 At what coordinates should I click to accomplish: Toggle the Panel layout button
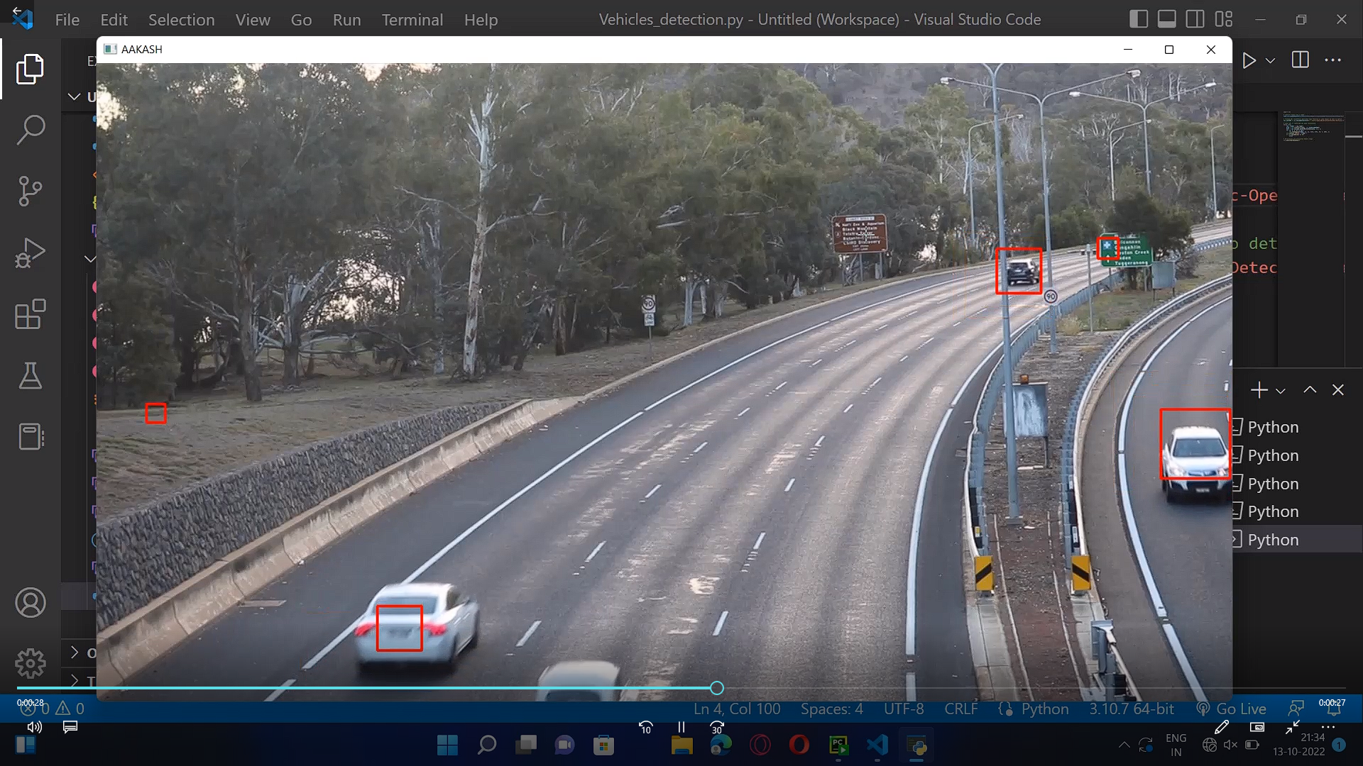1166,19
